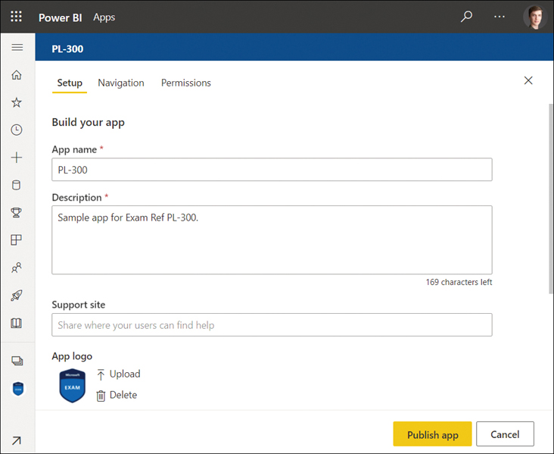Click the 'Build your app' heading
The height and width of the screenshot is (454, 554).
coord(89,123)
